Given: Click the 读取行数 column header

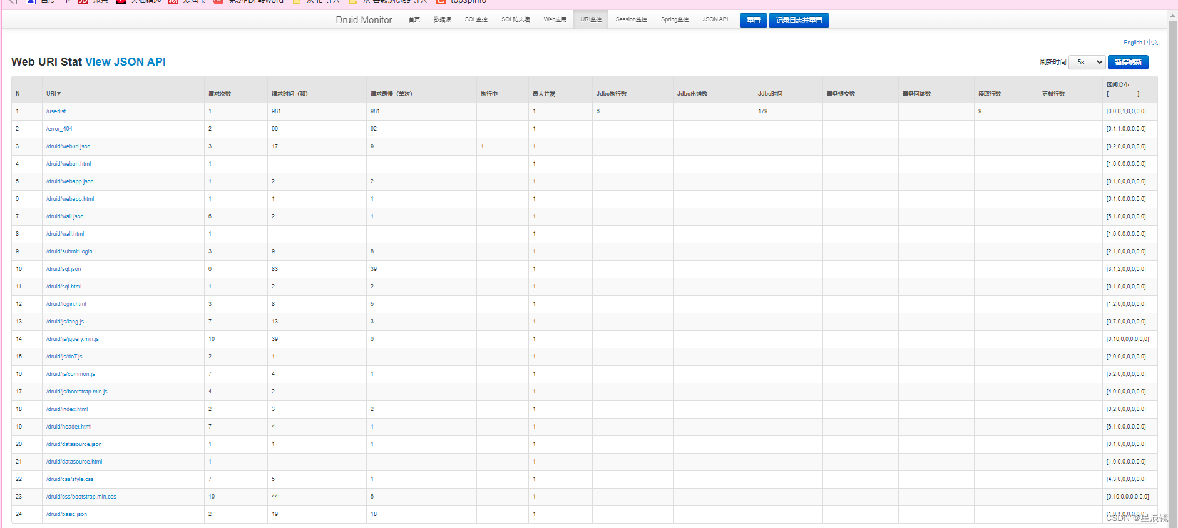Looking at the screenshot, I should (x=990, y=94).
